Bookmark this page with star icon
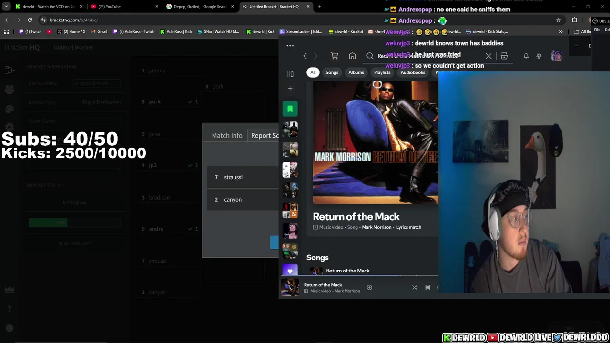This screenshot has width=610, height=343. click(558, 20)
